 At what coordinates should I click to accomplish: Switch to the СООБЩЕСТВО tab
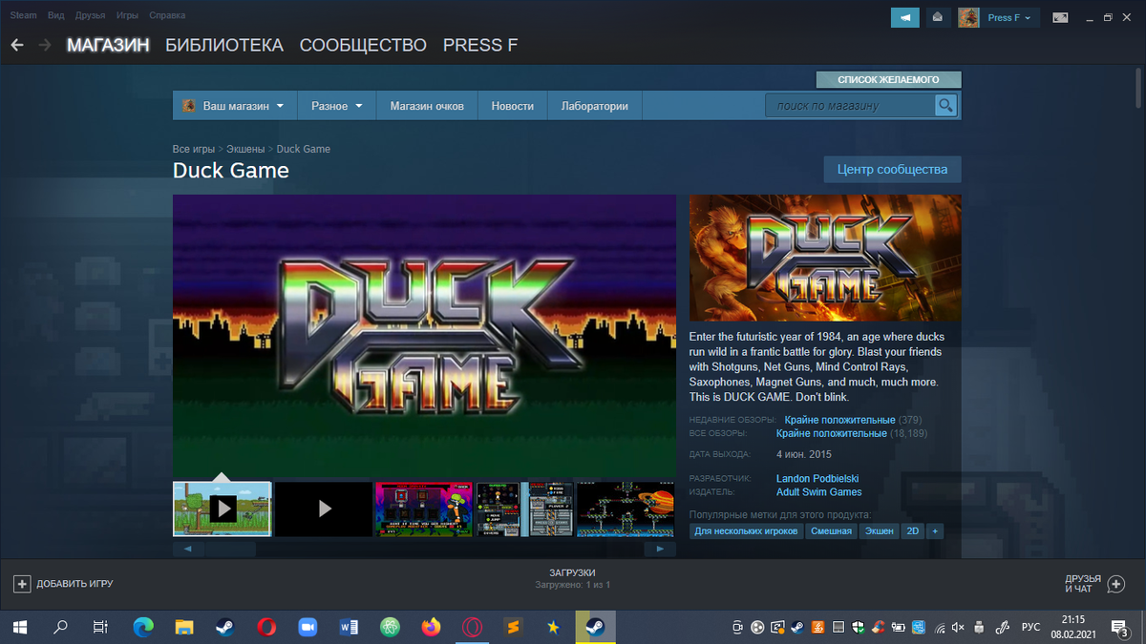click(363, 45)
